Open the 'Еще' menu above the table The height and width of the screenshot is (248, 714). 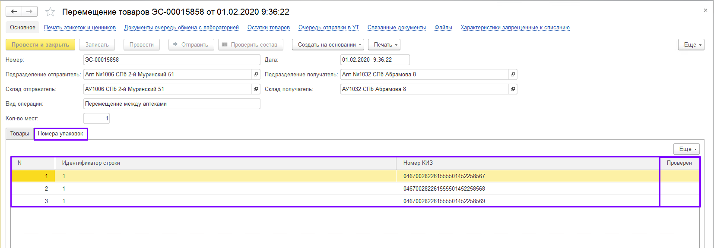[x=686, y=149]
